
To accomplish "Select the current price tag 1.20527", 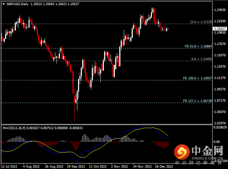I will click(x=220, y=29).
